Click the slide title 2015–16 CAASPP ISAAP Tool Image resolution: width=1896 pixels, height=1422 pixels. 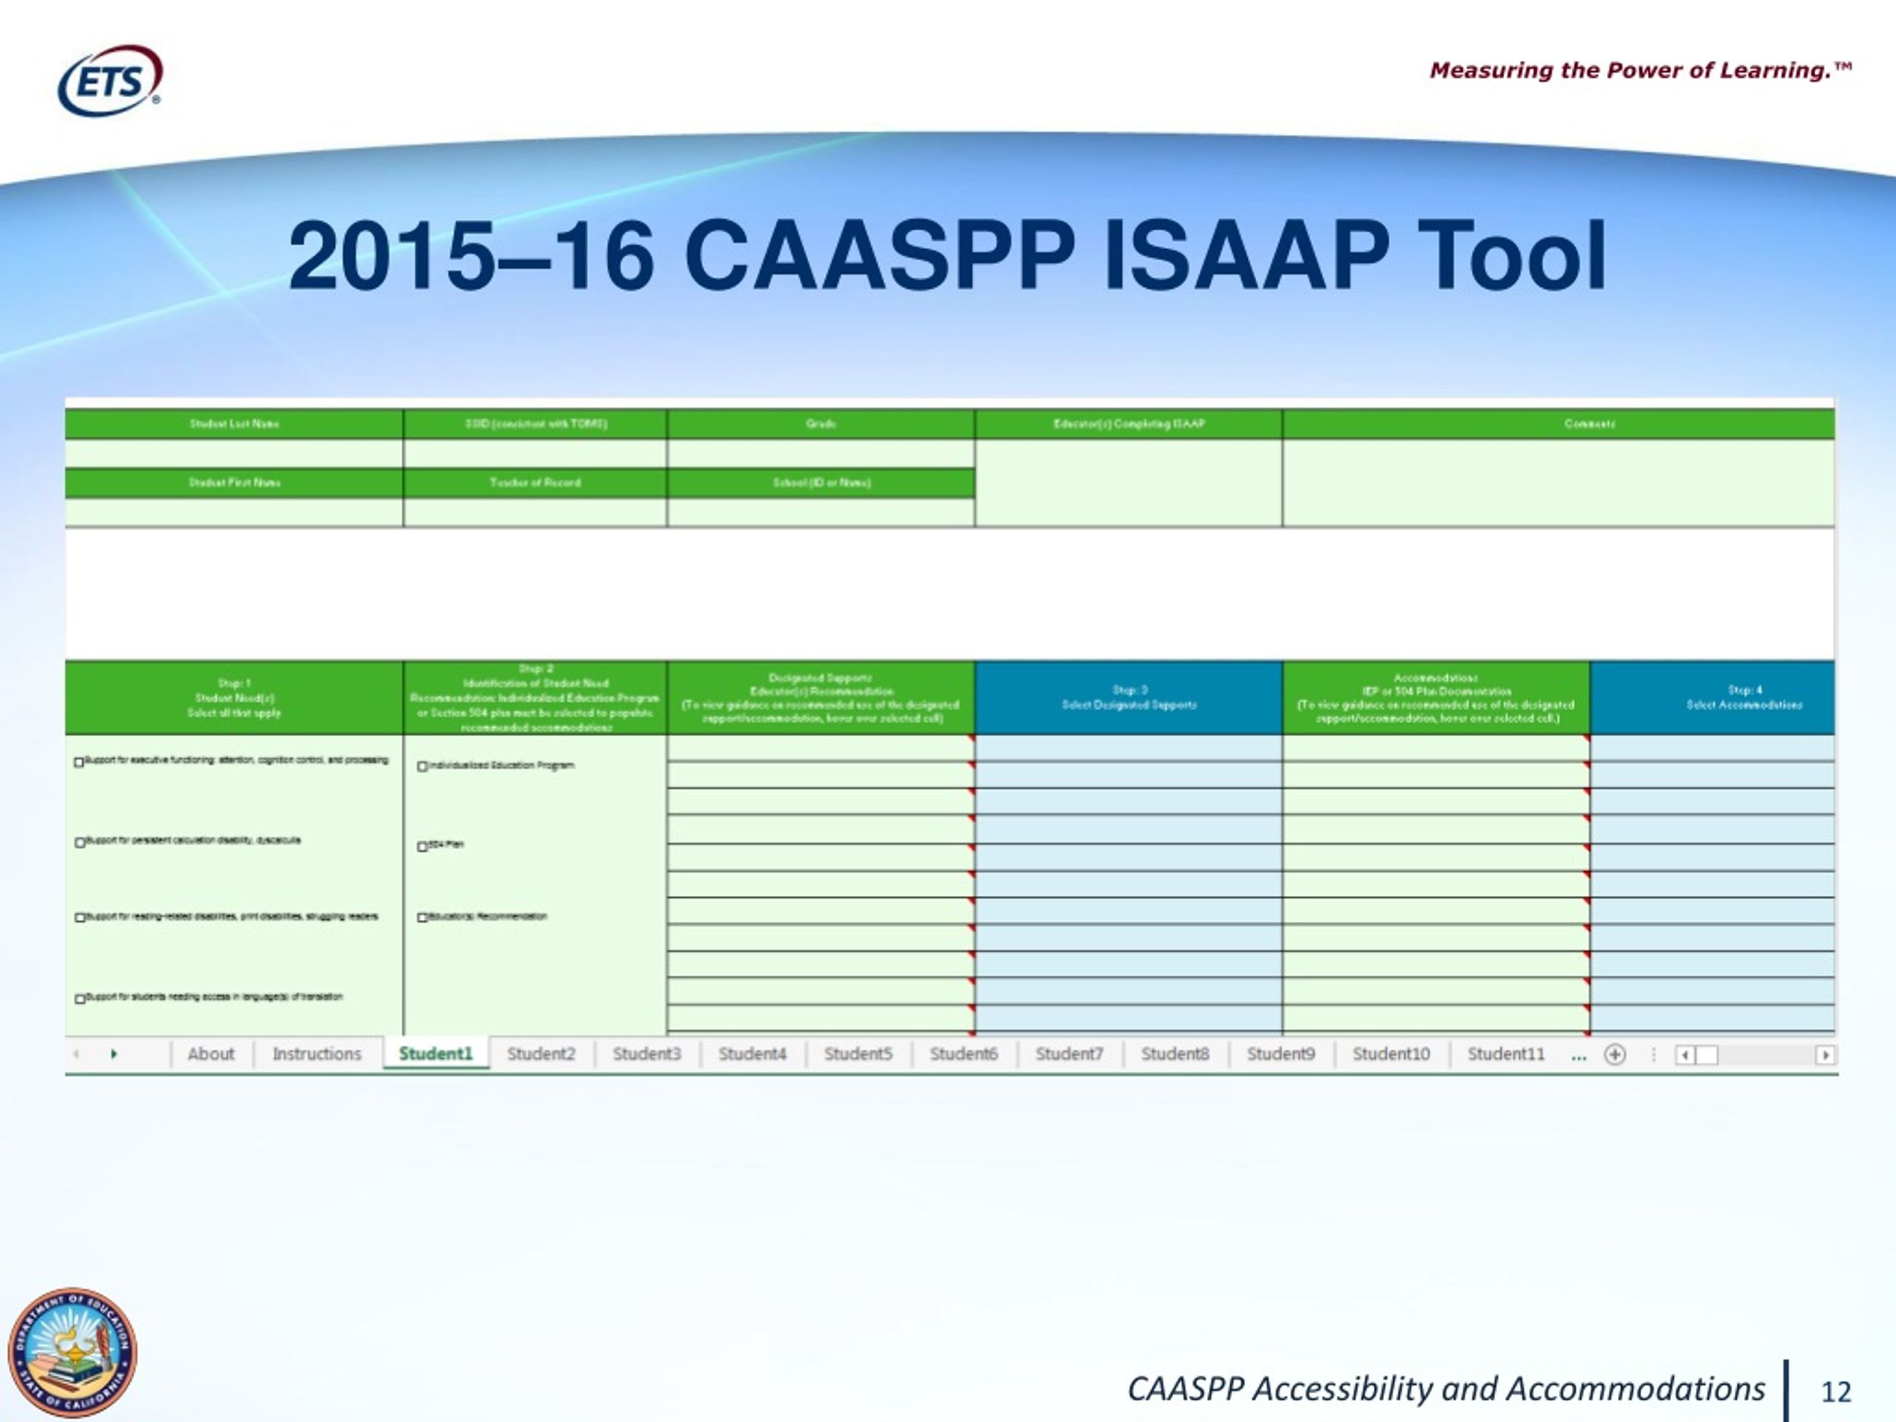click(947, 256)
